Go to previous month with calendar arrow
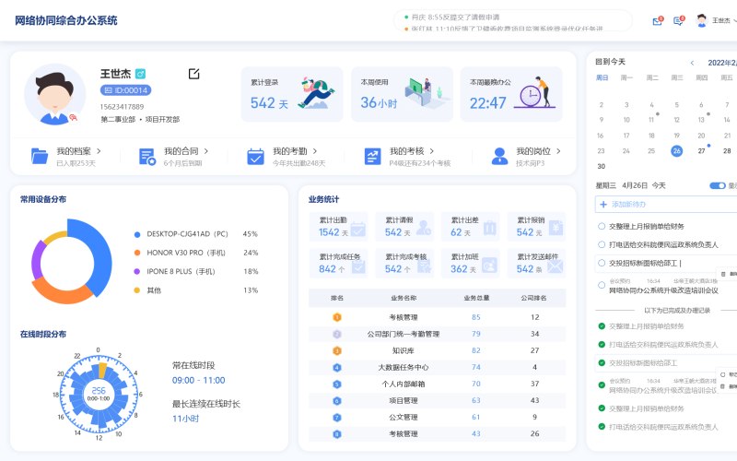737x461 pixels. (x=692, y=63)
